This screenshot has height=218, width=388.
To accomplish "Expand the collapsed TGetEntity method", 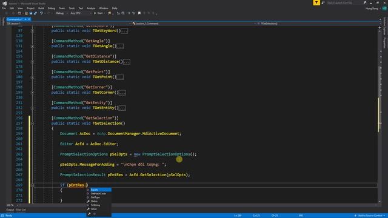I will click(x=32, y=108).
